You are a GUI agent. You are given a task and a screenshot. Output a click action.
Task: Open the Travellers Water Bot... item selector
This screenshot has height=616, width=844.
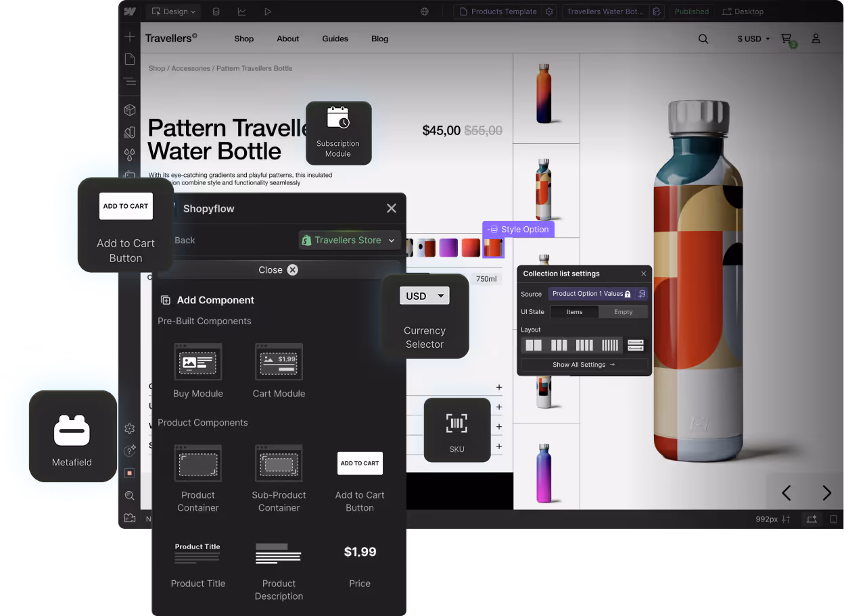pos(605,11)
